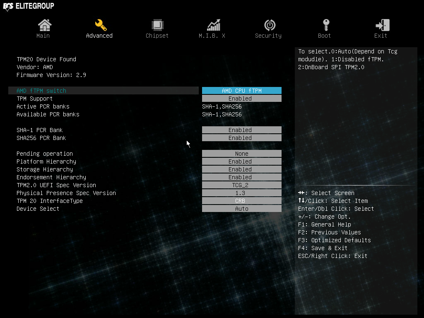Select the TPM 20 InterfaceType label
Screen dimensions: 424x318
50,201
